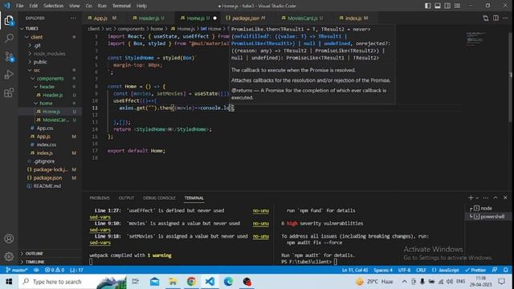
Task: Open Explorer more actions ellipsis
Action: pyautogui.click(x=73, y=18)
